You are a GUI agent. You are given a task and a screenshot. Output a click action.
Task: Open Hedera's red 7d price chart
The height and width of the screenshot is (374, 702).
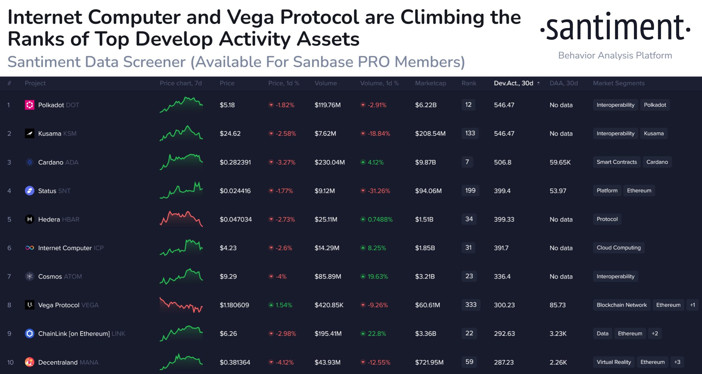pos(181,219)
